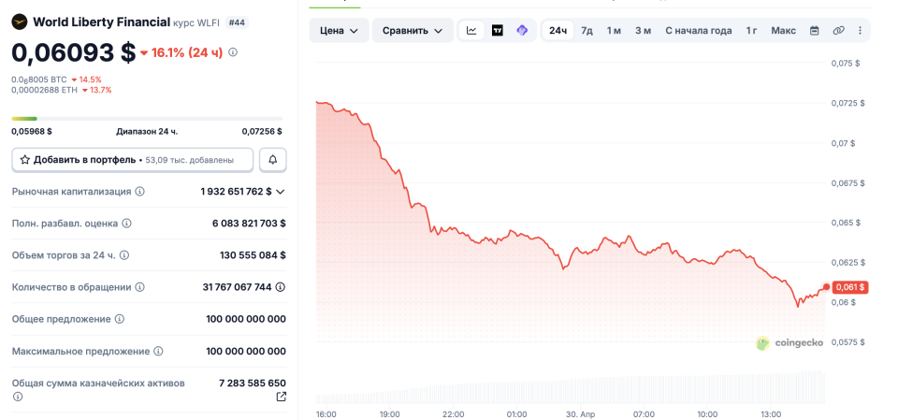The height and width of the screenshot is (420, 898).
Task: Switch to the line chart view icon
Action: tap(471, 31)
